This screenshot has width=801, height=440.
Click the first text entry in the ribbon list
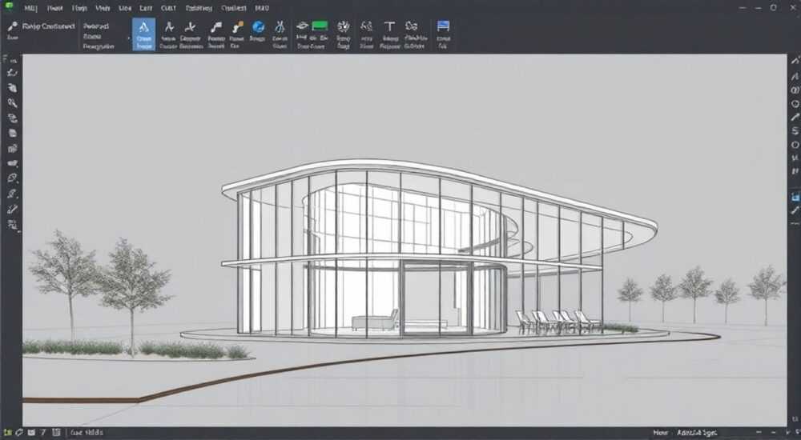click(x=96, y=26)
